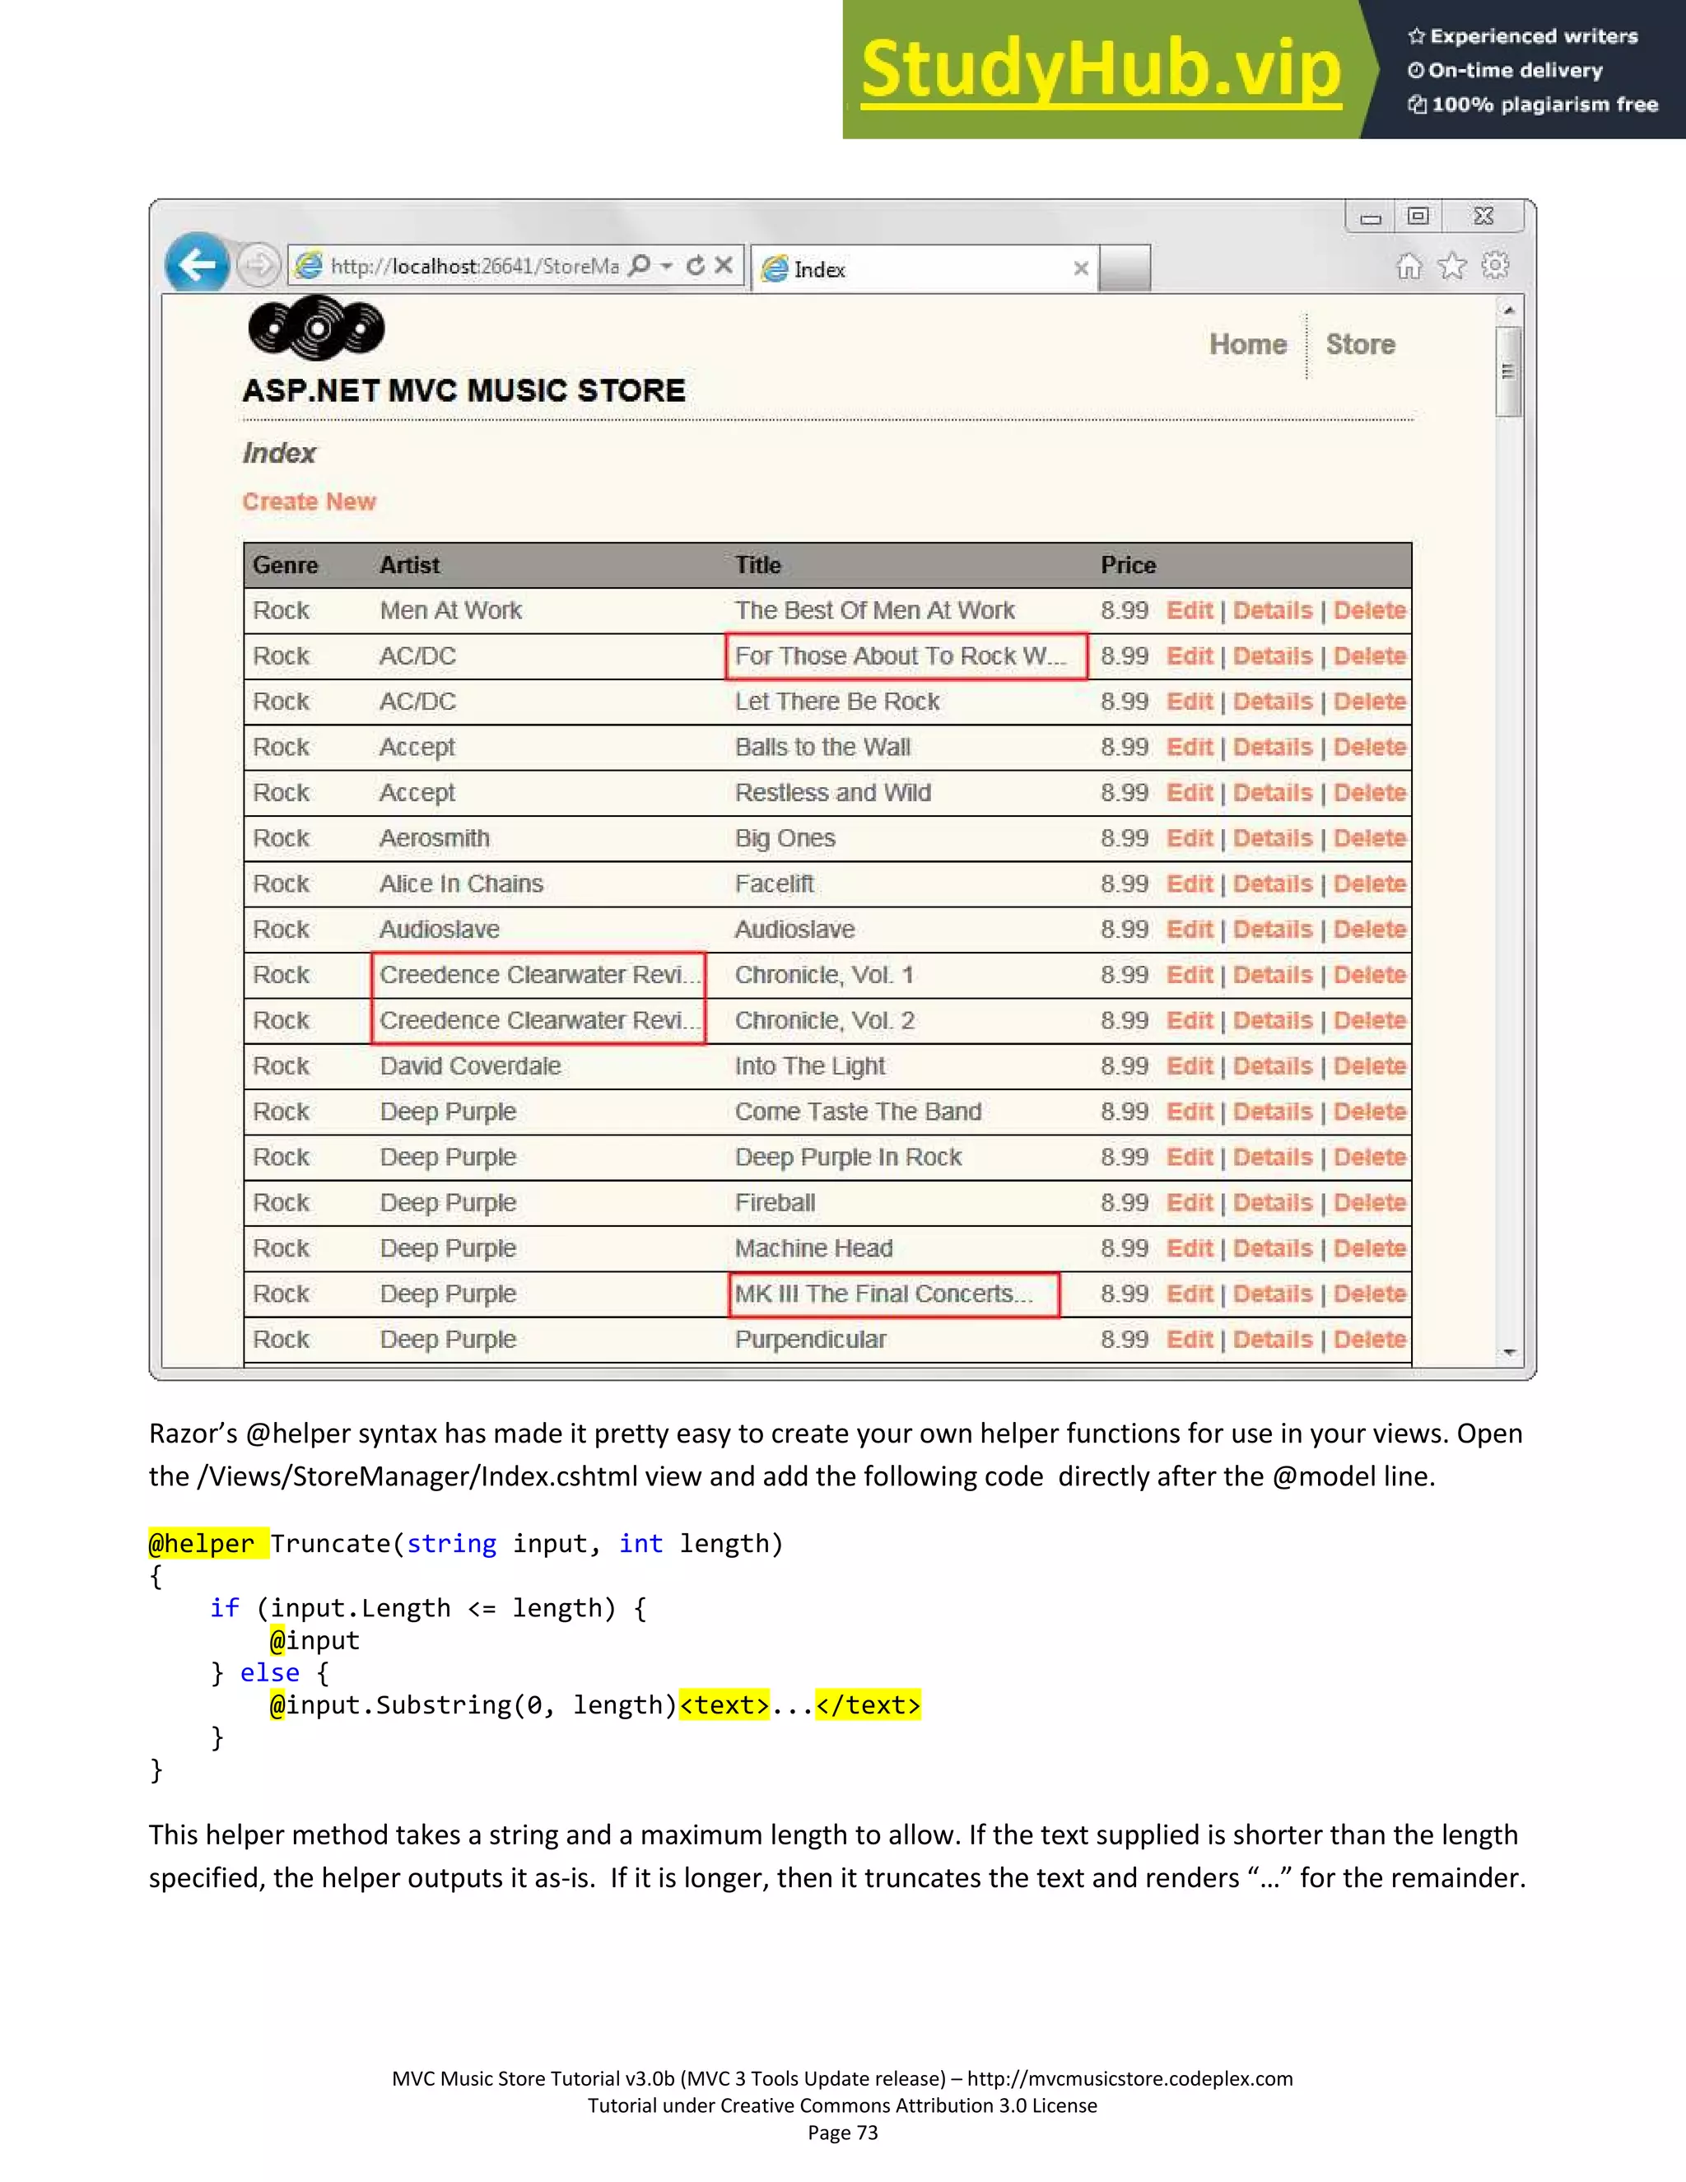
Task: Open the address bar dropdown arrow
Action: tap(666, 265)
